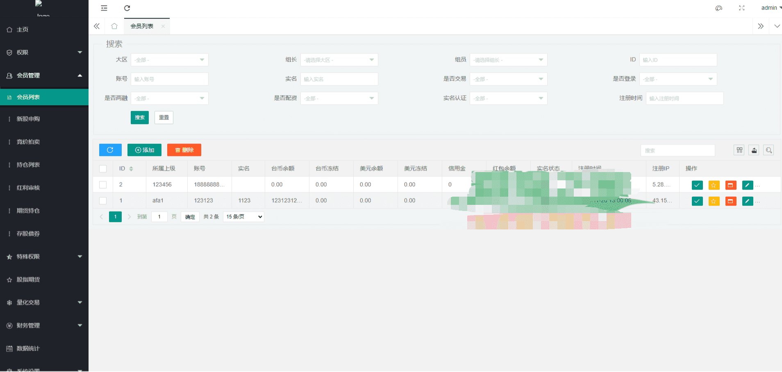Viewport: 782px width, 372px height.
Task: Click the 添加 add button
Action: click(x=144, y=150)
